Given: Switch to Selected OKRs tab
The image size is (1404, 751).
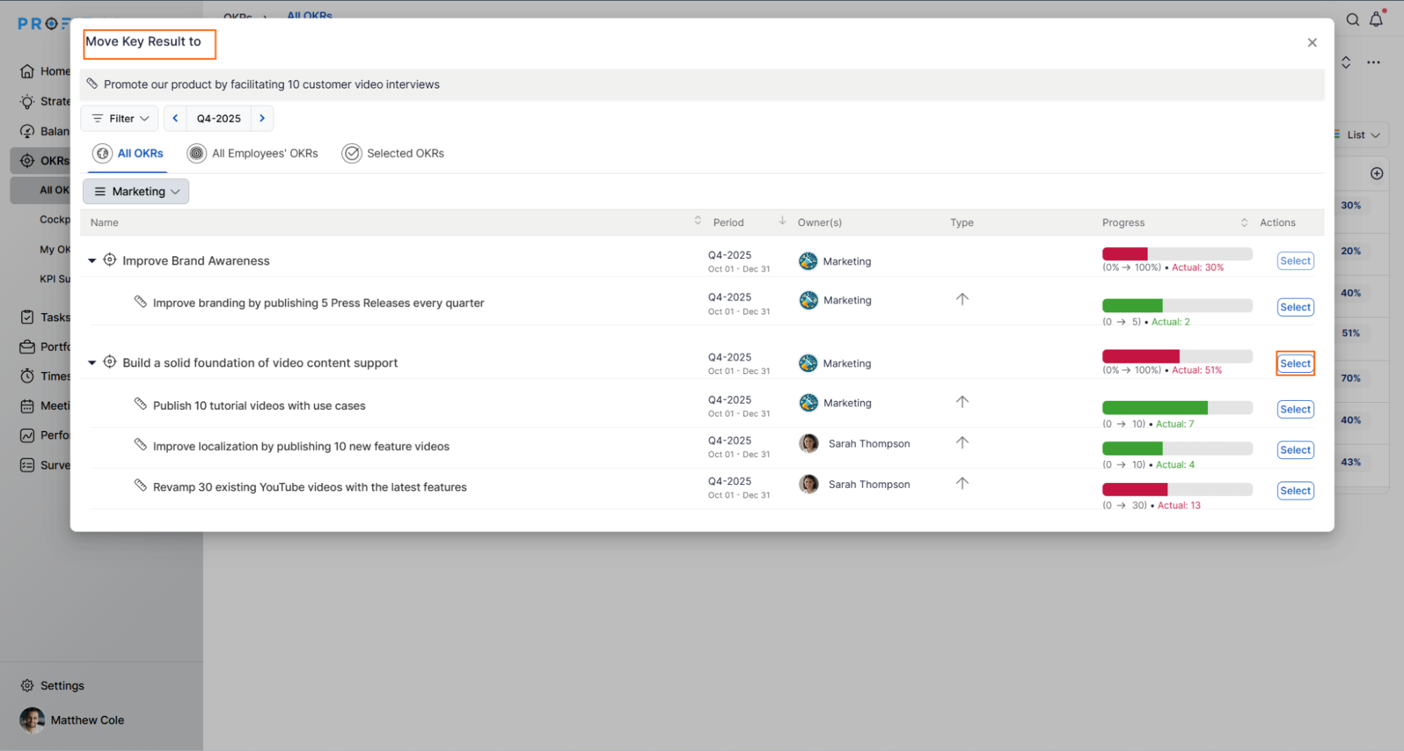Looking at the screenshot, I should click(x=393, y=154).
